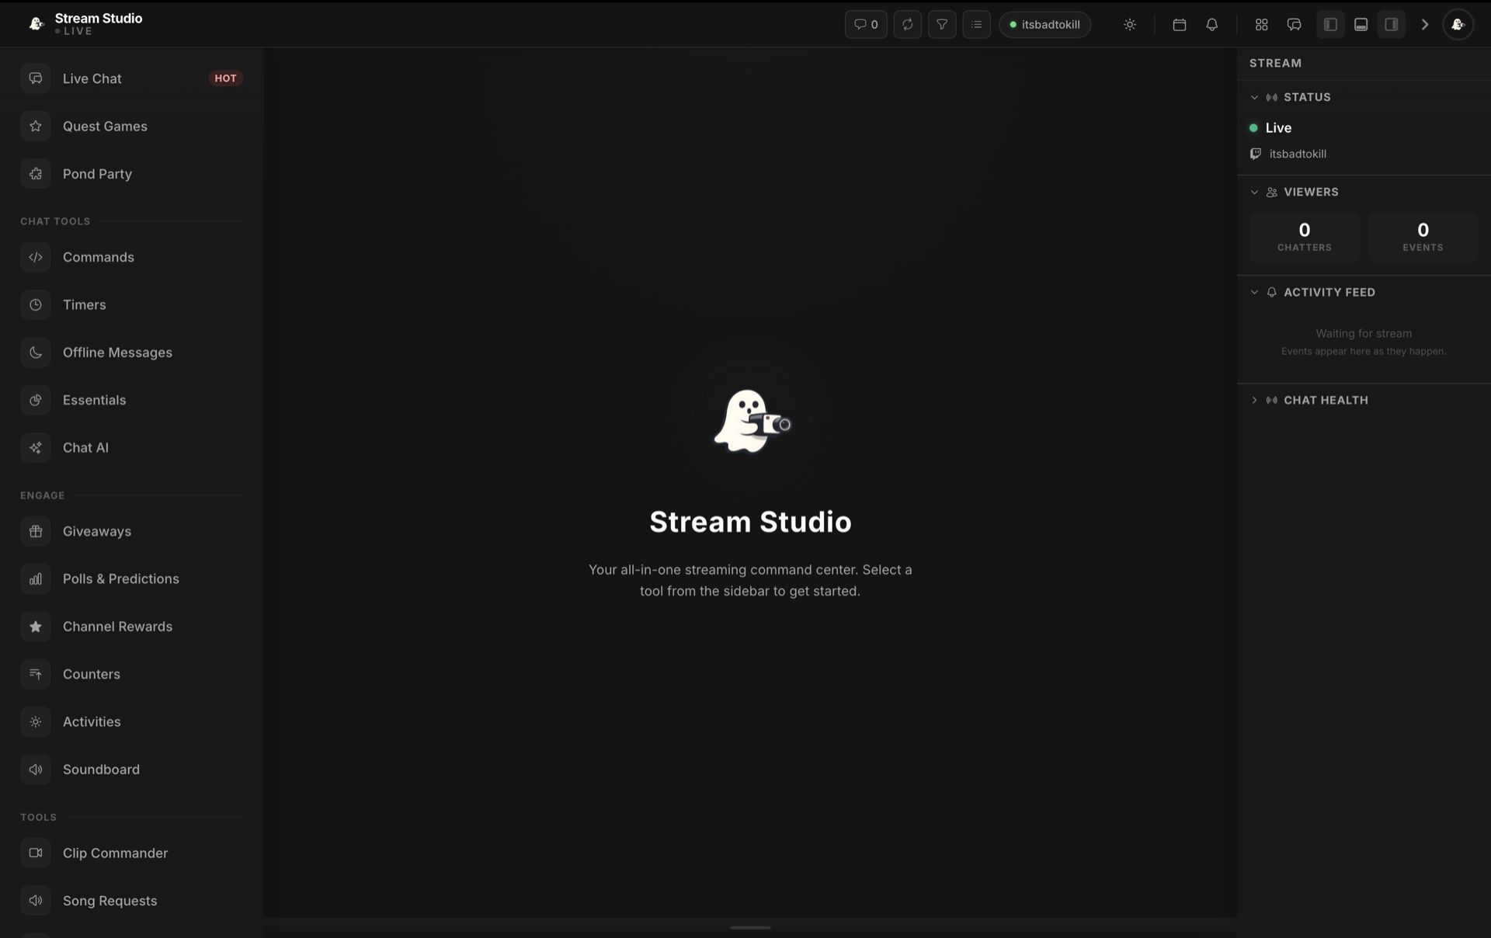Open Essentials in sidebar

click(x=132, y=400)
